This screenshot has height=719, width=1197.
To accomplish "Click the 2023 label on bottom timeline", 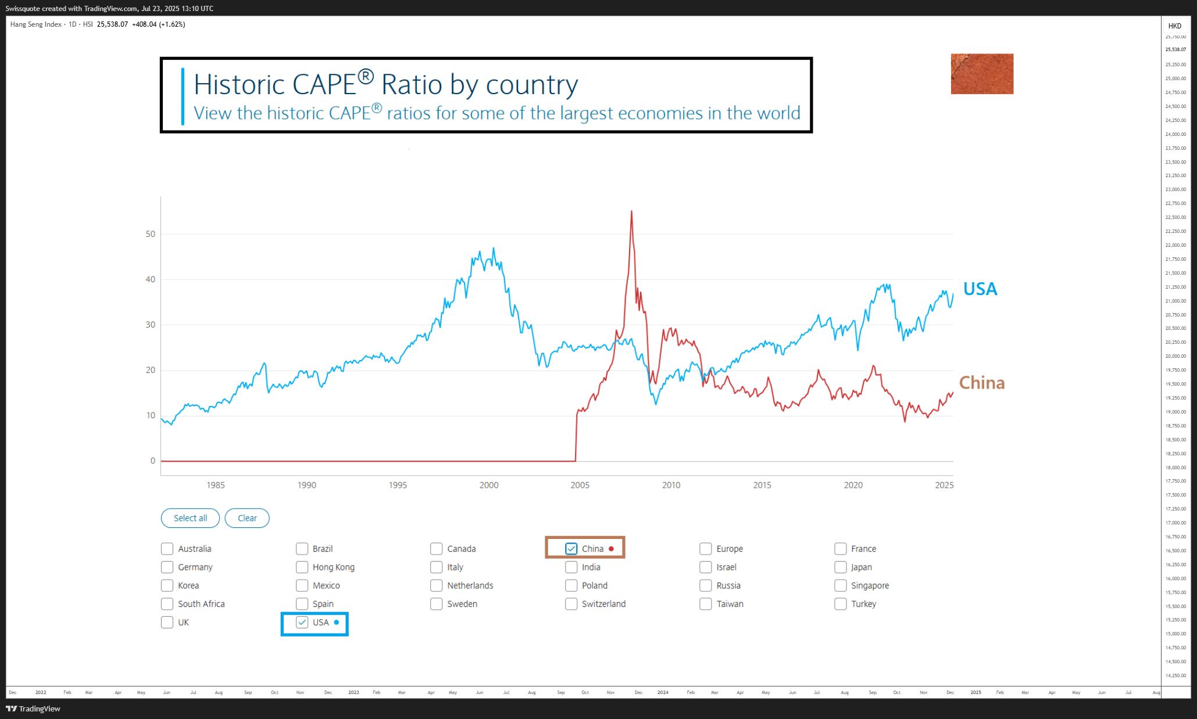I will [353, 692].
